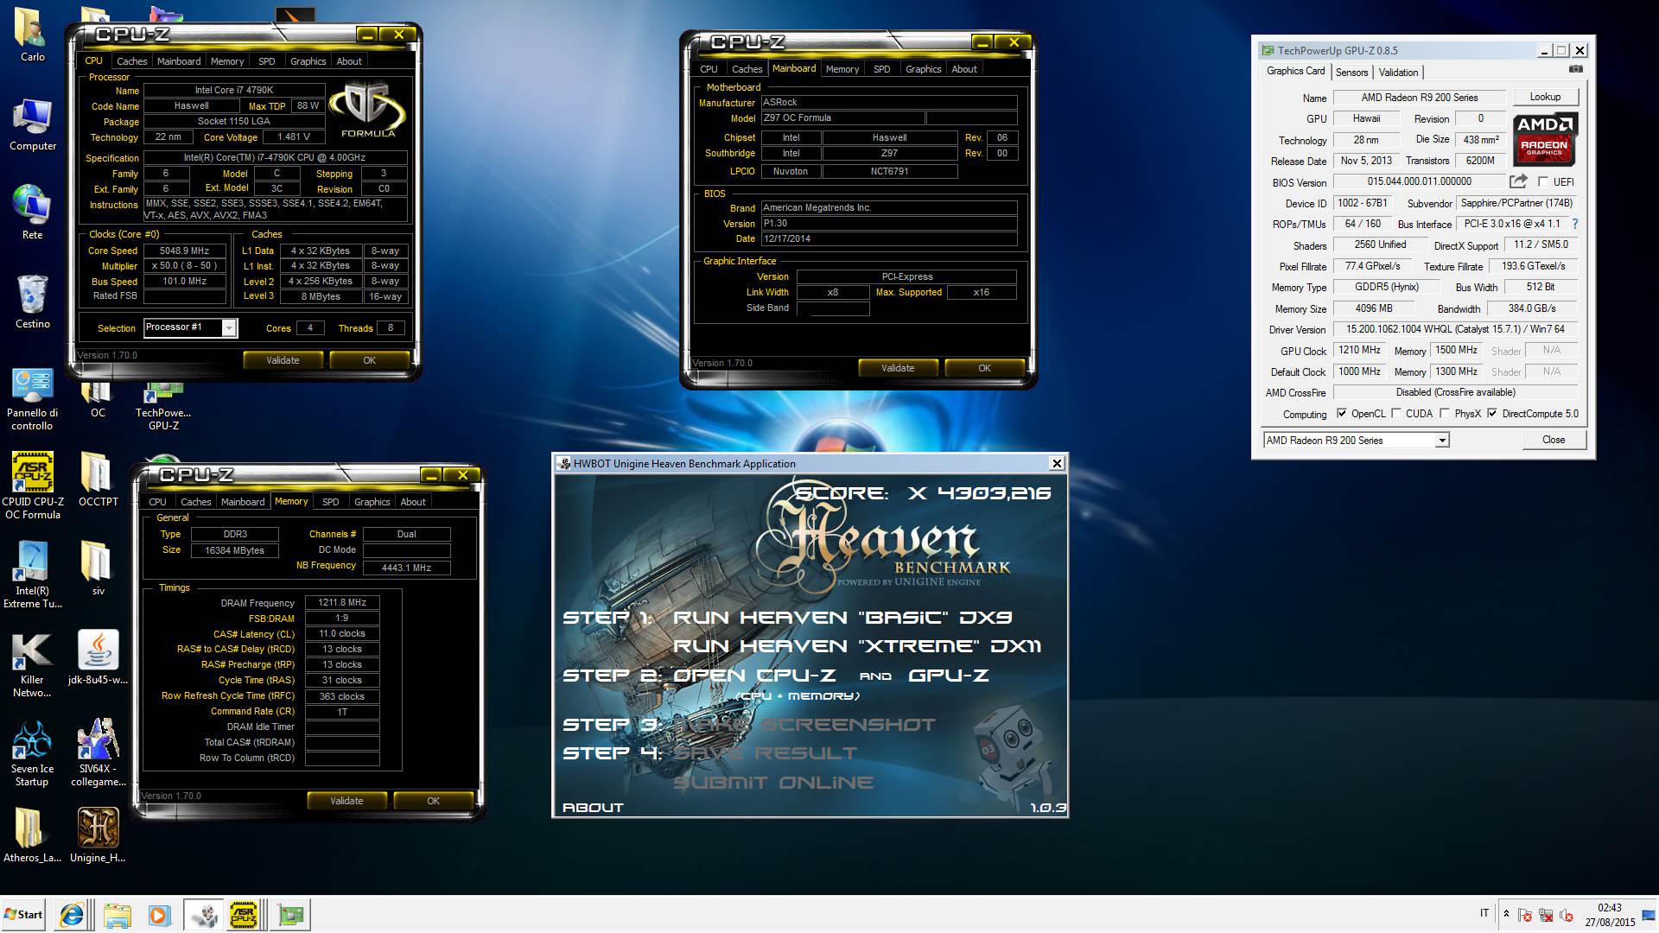Open Processor #1 selection dropdown
1659x933 pixels.
click(x=229, y=328)
